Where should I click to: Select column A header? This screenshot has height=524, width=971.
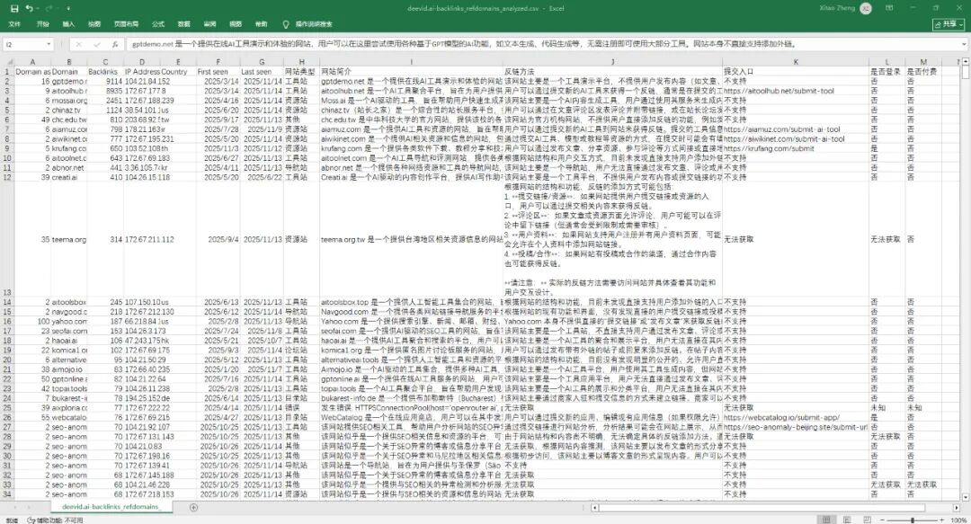[x=32, y=62]
